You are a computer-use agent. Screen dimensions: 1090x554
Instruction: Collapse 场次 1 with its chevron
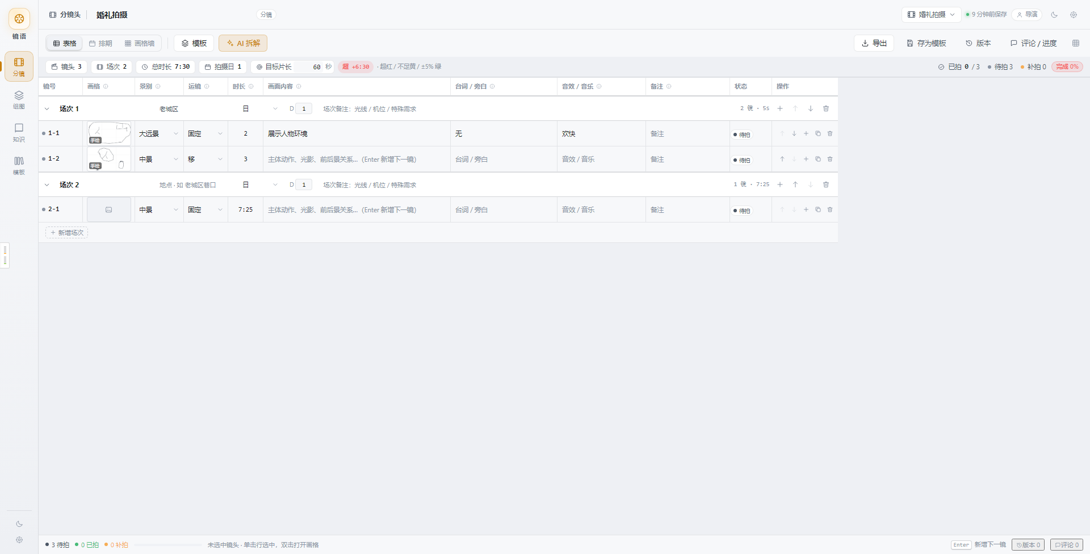47,109
